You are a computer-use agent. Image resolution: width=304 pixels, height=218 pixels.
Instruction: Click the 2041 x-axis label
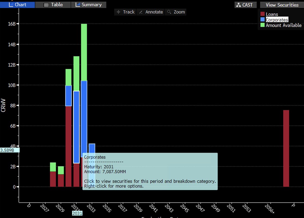point(153,209)
